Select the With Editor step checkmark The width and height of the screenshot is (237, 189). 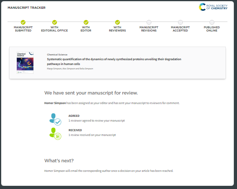(x=86, y=22)
